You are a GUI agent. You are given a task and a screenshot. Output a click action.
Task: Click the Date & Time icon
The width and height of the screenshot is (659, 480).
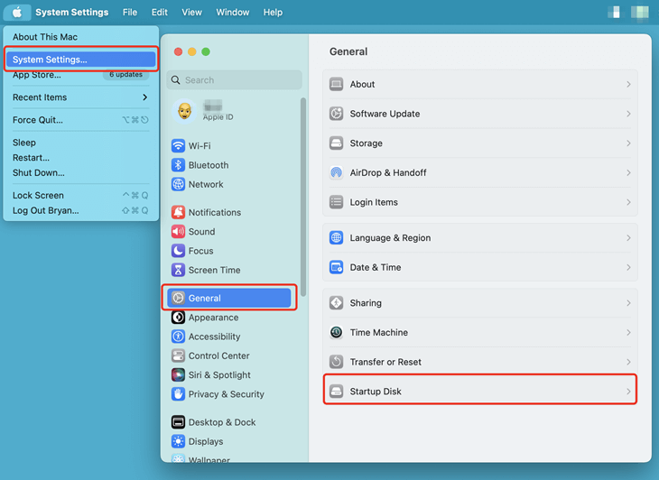click(336, 267)
